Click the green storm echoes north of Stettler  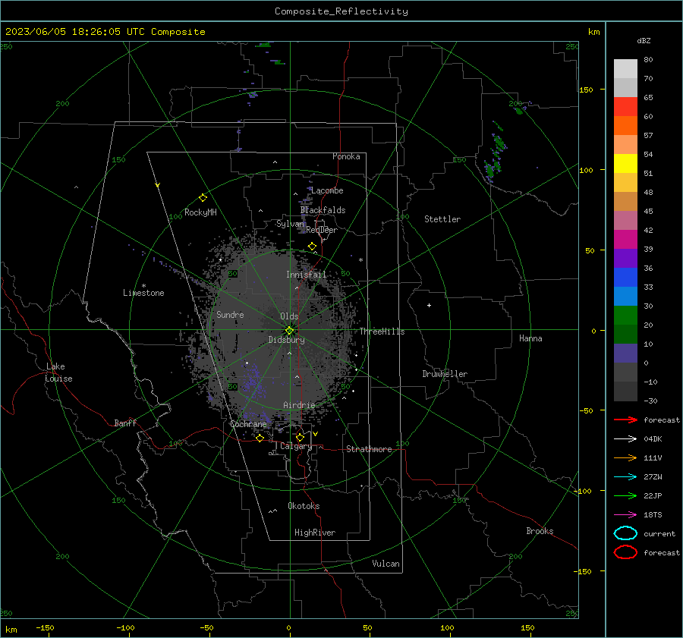point(495,153)
